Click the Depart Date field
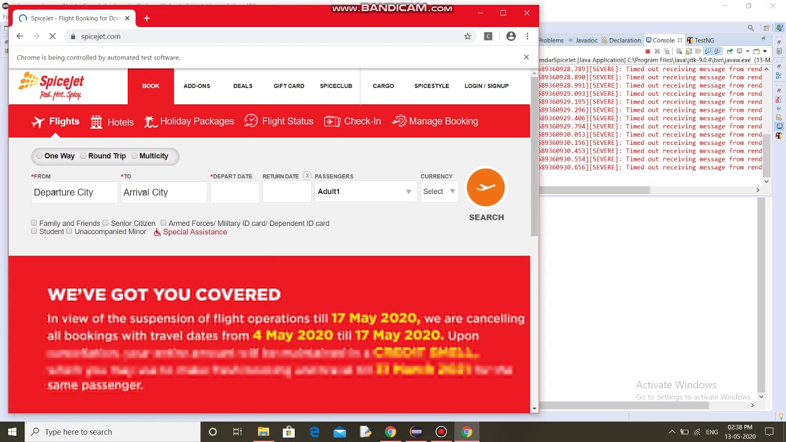Viewport: 786px width, 442px height. click(x=235, y=192)
